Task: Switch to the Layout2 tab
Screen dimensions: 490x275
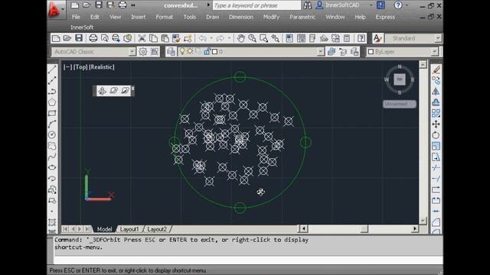Action: (157, 229)
